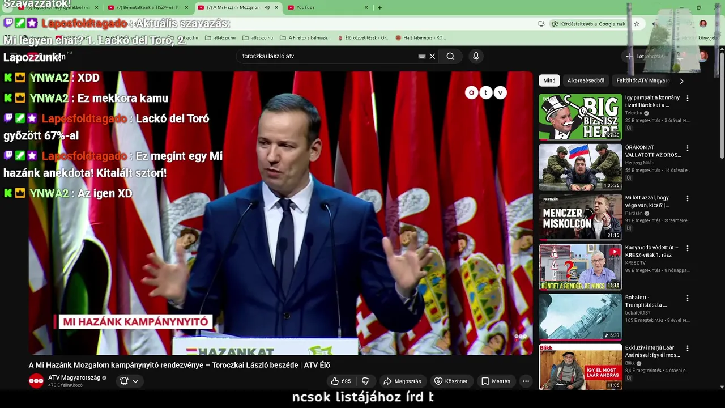Screen dimensions: 725x408
Task: Open options for the Telex.hu BIG BIZNISZ video
Action: tap(688, 98)
